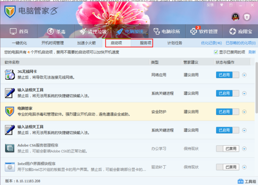The image size is (258, 185).
Task: Open the 清理垃圾 cleanup tab
Action: [93, 31]
